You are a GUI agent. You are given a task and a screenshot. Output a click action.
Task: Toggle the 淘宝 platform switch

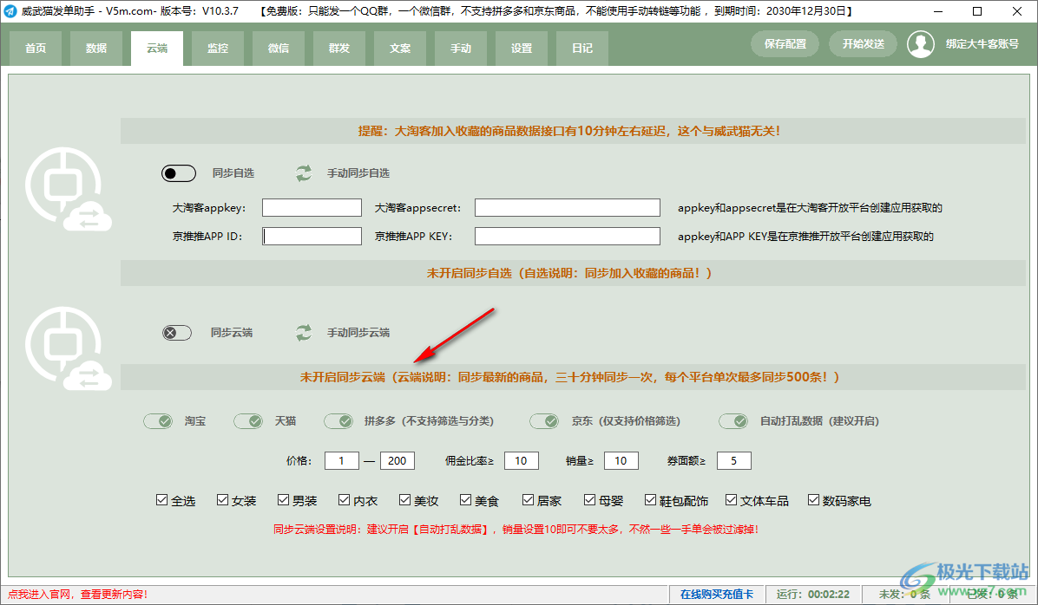pyautogui.click(x=158, y=421)
